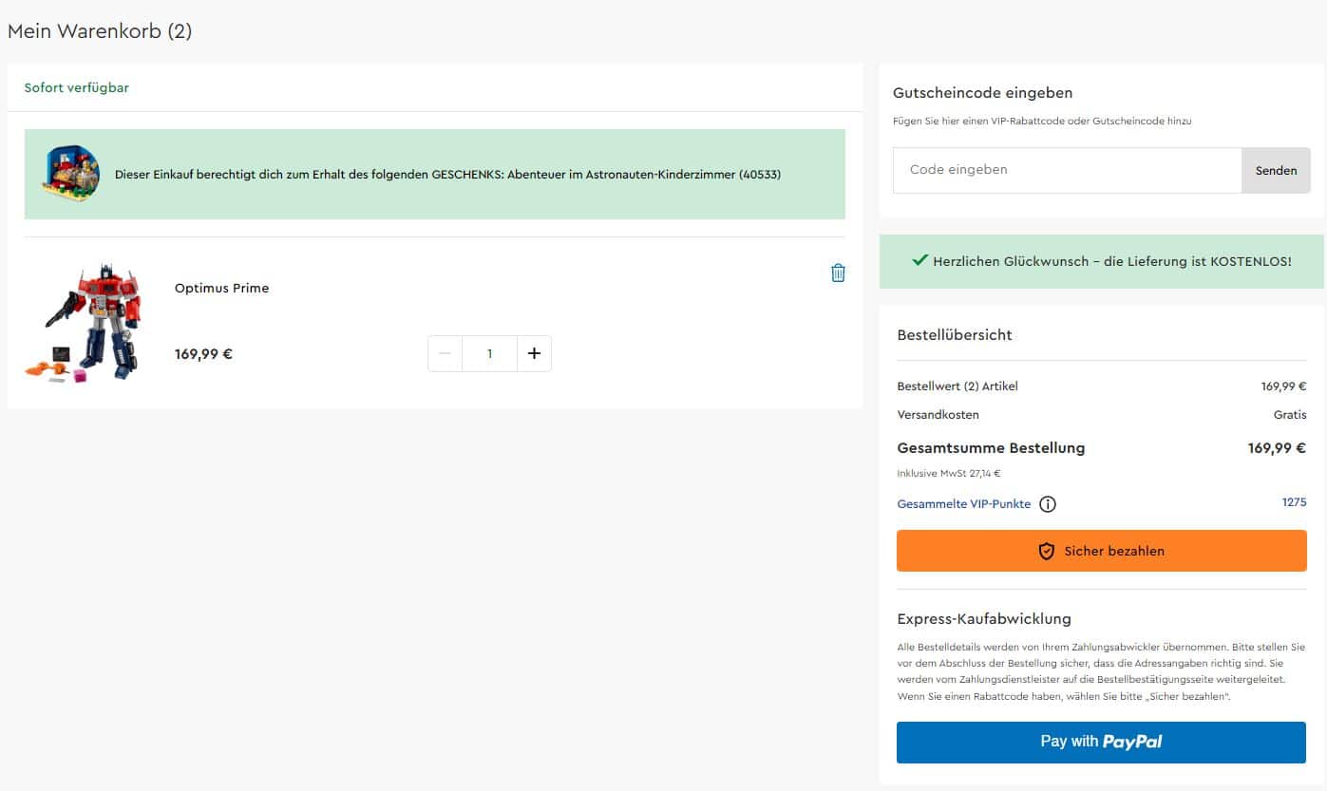1327x791 pixels.
Task: Click the Gutscheincode eingeben heading
Action: click(x=982, y=93)
